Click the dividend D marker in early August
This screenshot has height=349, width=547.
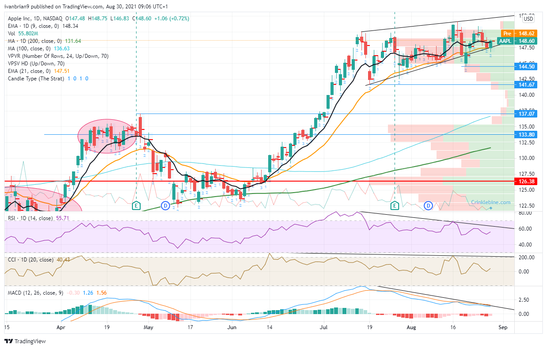[428, 206]
